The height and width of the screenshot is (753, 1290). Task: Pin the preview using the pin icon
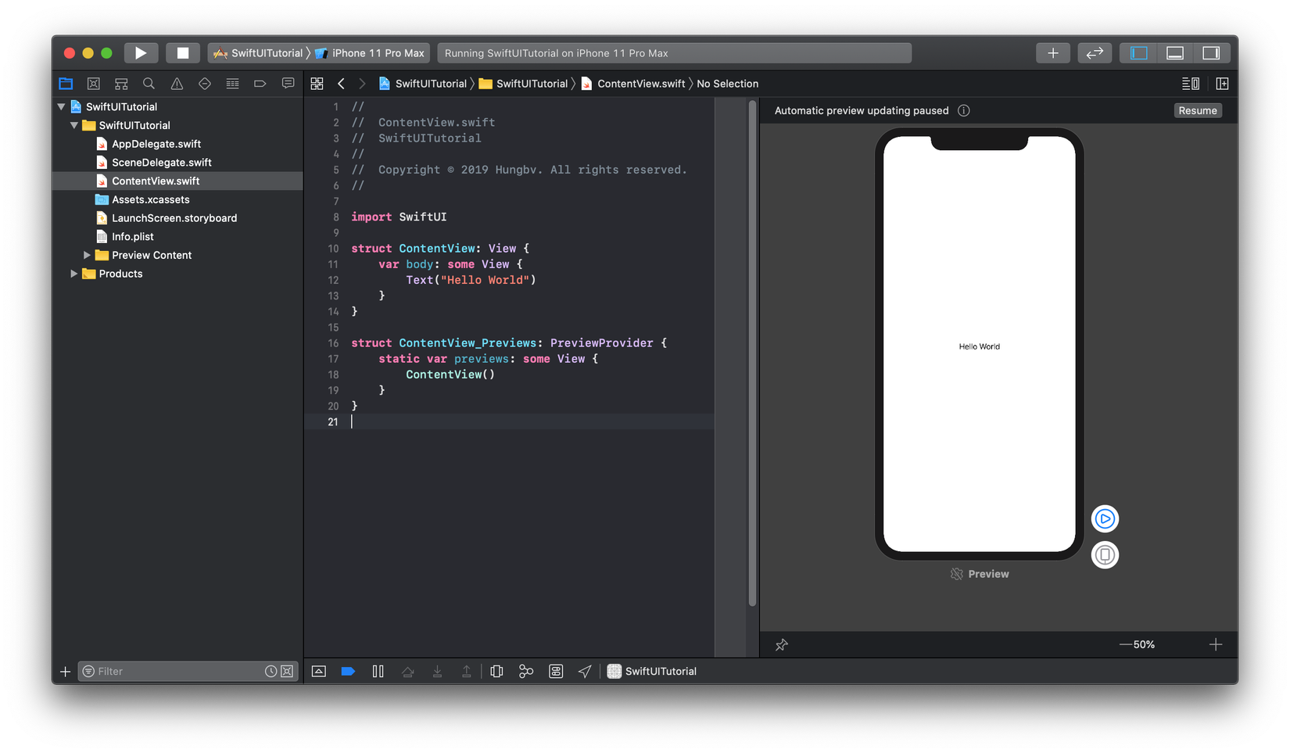781,645
